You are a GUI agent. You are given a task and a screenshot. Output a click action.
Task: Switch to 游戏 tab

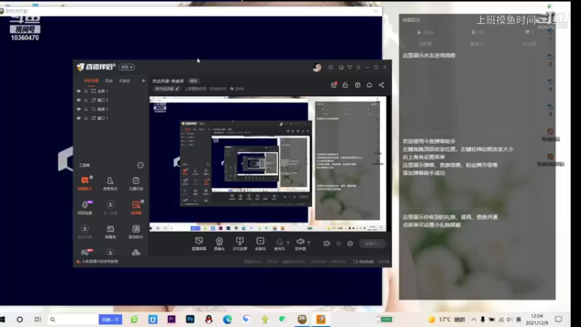click(x=109, y=81)
